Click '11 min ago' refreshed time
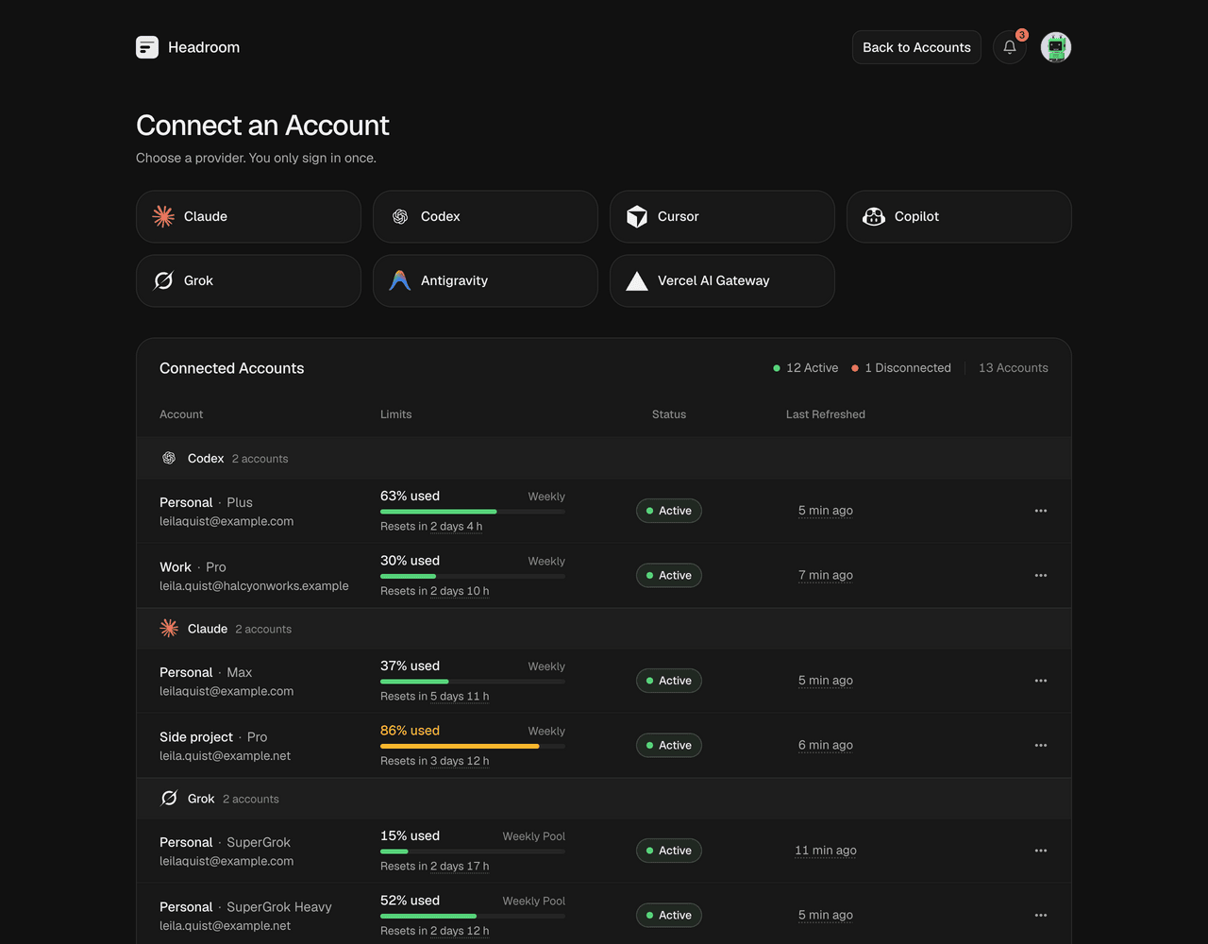Image resolution: width=1208 pixels, height=944 pixels. tap(826, 851)
